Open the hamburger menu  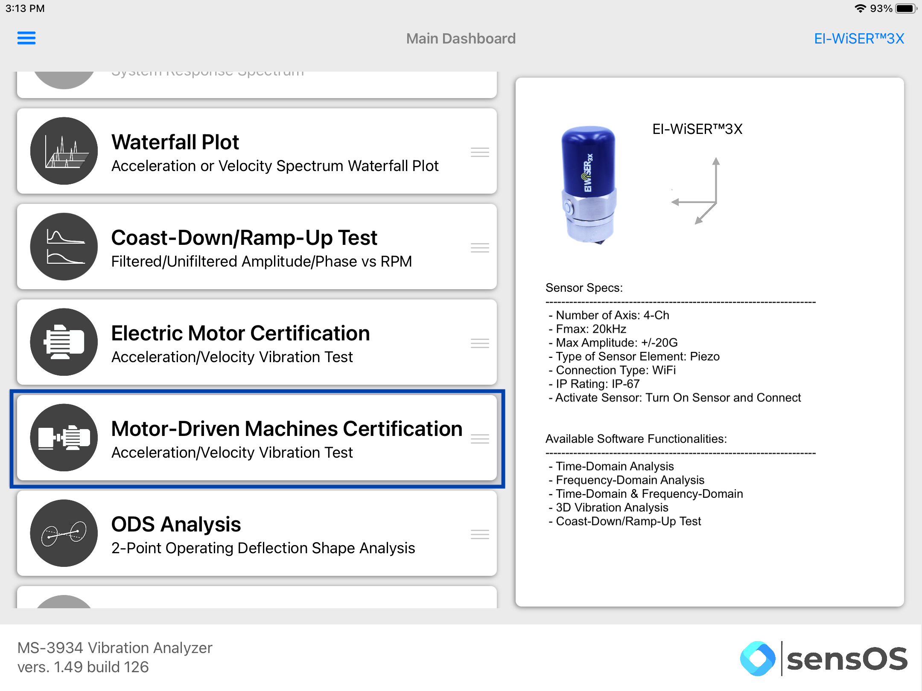(x=26, y=38)
